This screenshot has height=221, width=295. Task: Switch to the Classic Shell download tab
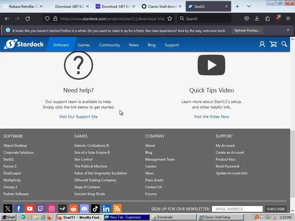click(162, 6)
